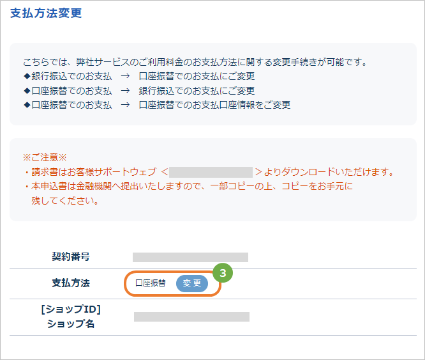Image resolution: width=425 pixels, height=360 pixels.
Task: Select the 支払方法変更 page heading
Action: (x=46, y=13)
